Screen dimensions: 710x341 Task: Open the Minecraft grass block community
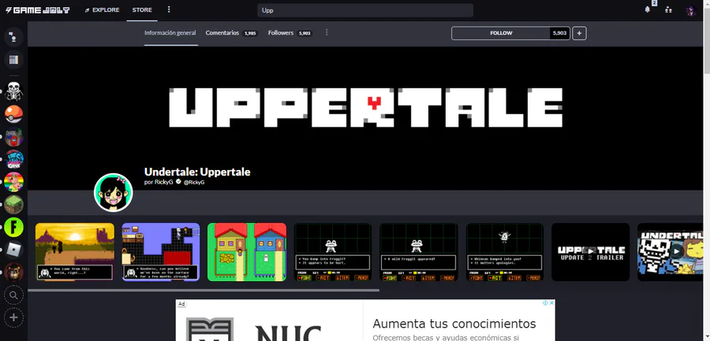point(13,205)
